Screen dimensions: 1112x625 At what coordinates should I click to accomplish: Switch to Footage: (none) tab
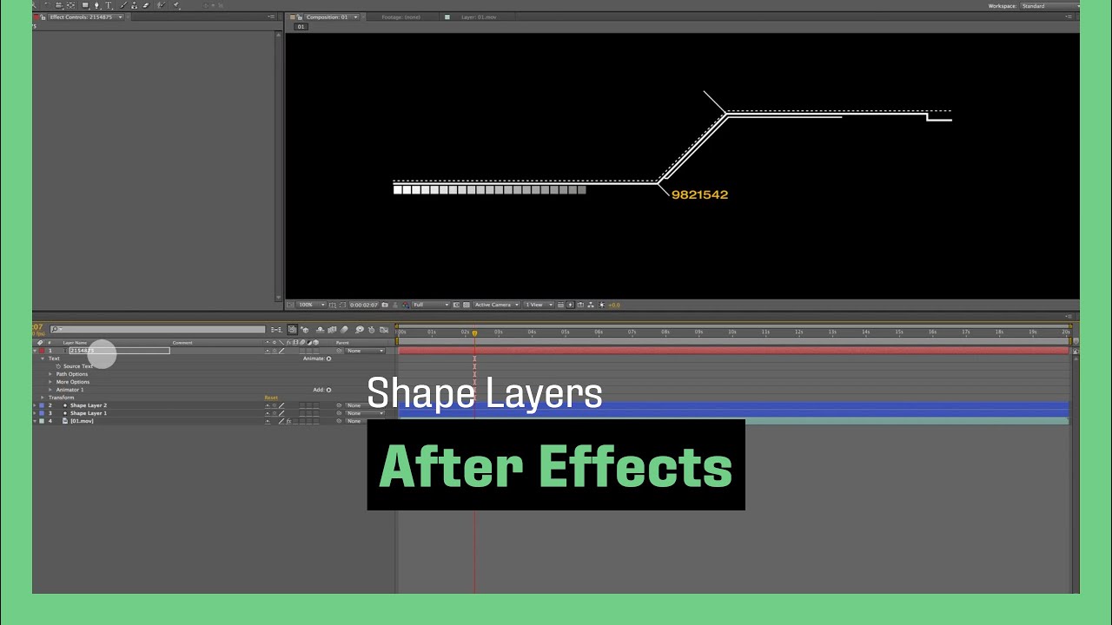[400, 16]
